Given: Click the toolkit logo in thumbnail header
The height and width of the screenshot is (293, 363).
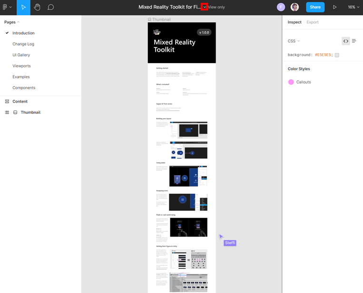Looking at the screenshot, I should click(x=157, y=32).
